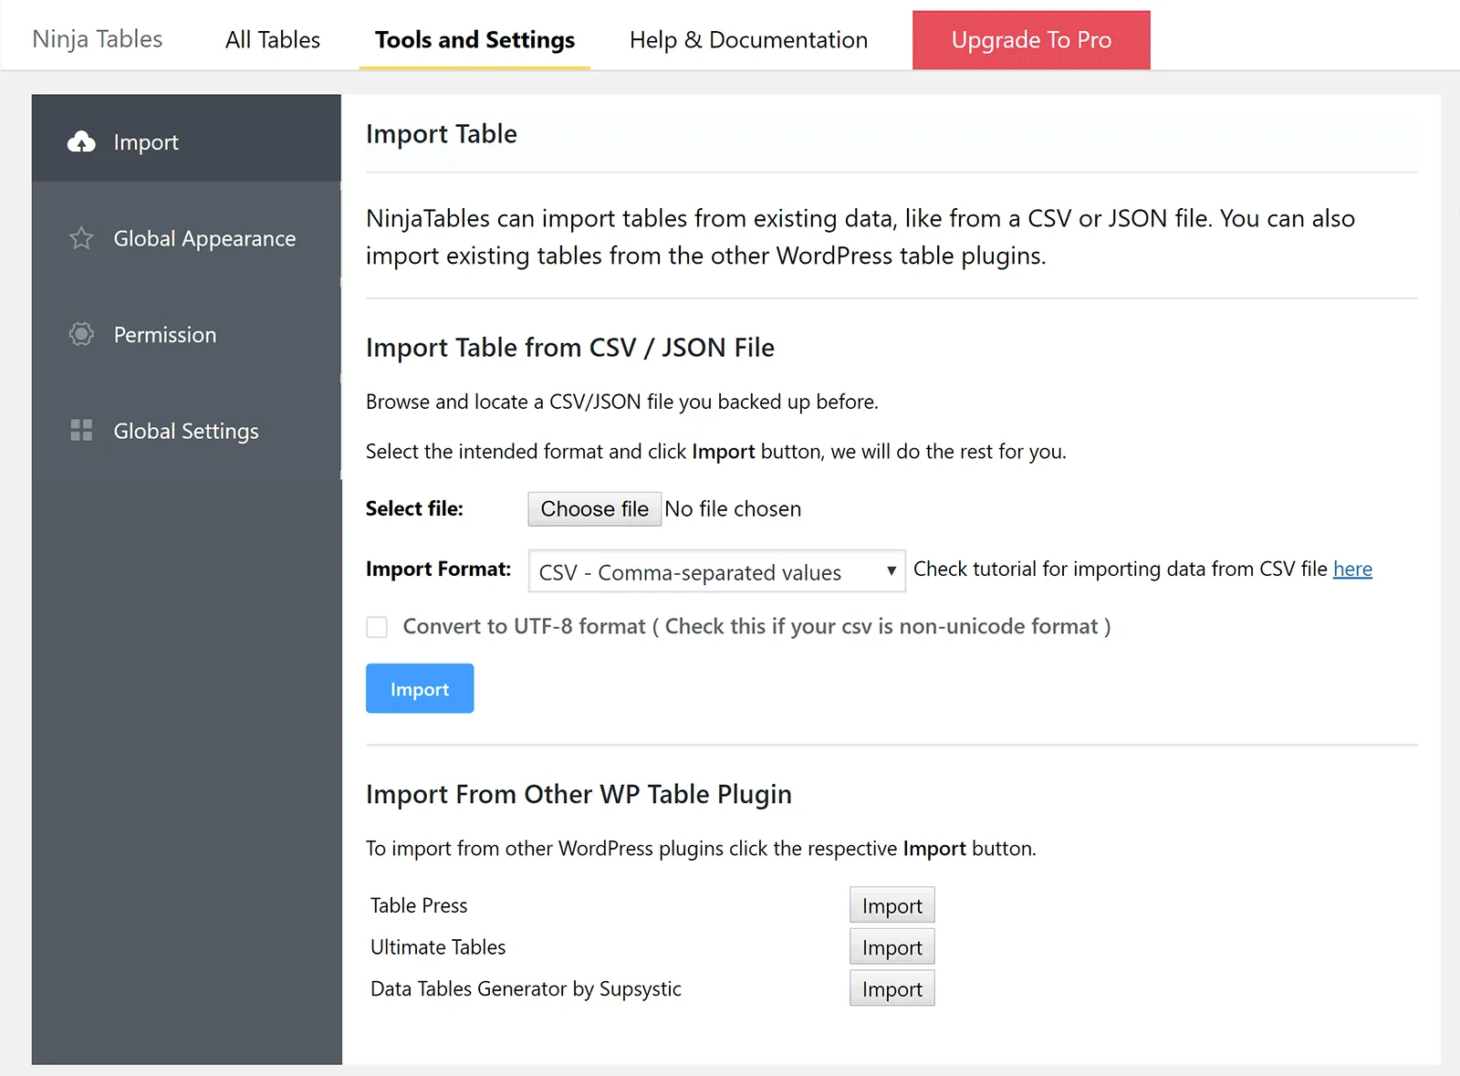Image resolution: width=1460 pixels, height=1076 pixels.
Task: Import from Data Tables Generator by Supsystic
Action: (x=892, y=988)
